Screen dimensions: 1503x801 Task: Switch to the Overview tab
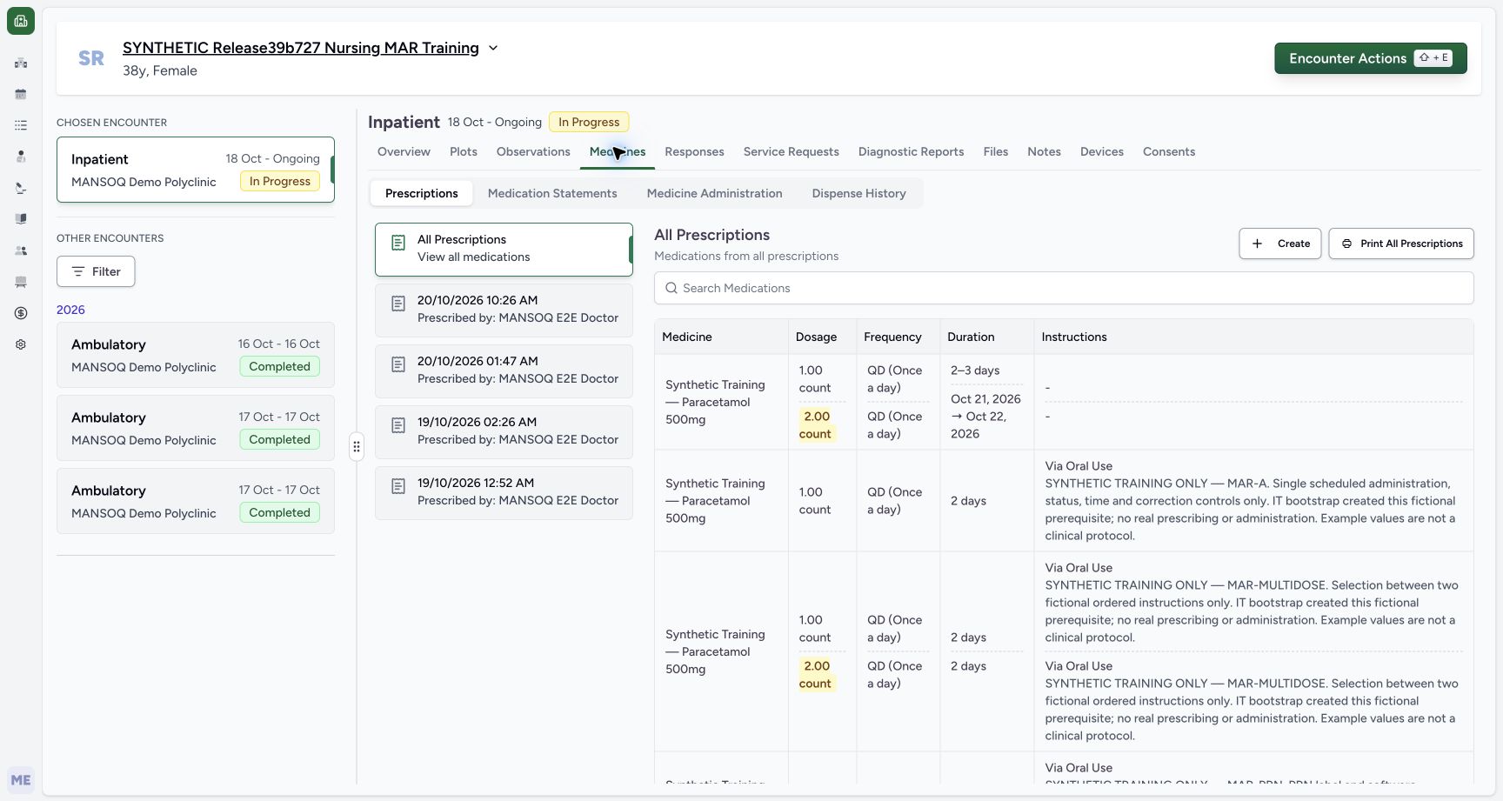click(x=404, y=151)
